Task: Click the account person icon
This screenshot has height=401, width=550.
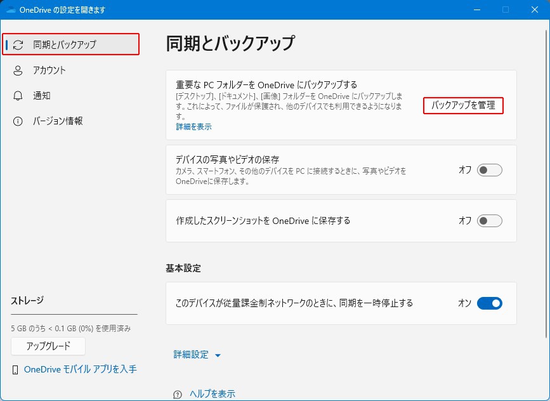Action: (18, 70)
